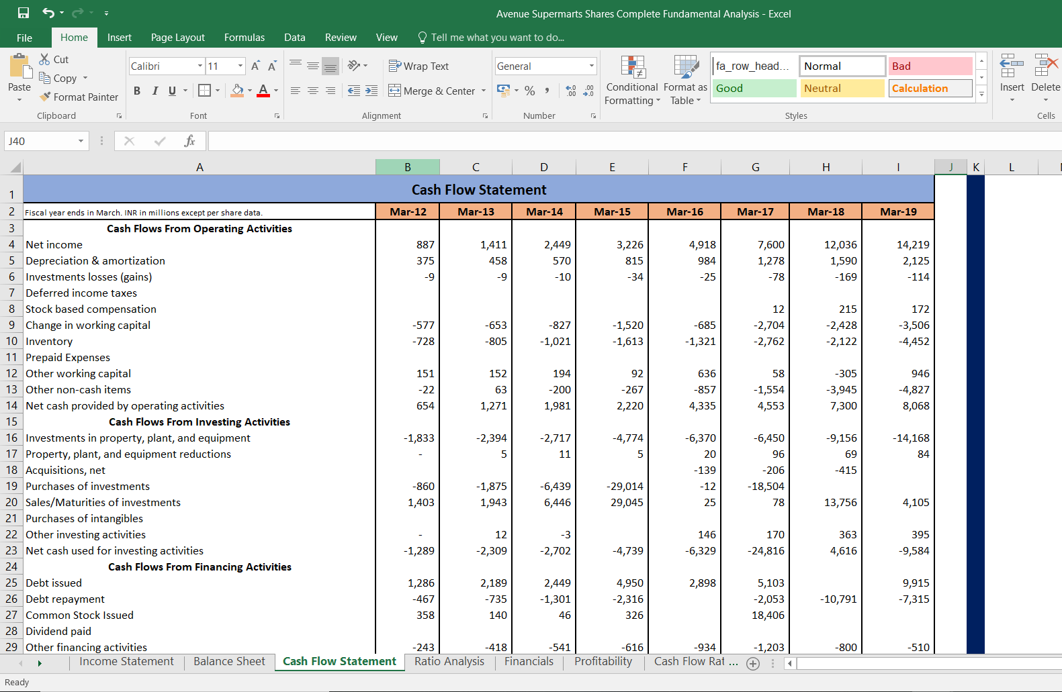Apply the Neutral yellow cell style
Viewport: 1062px width, 692px height.
point(842,88)
